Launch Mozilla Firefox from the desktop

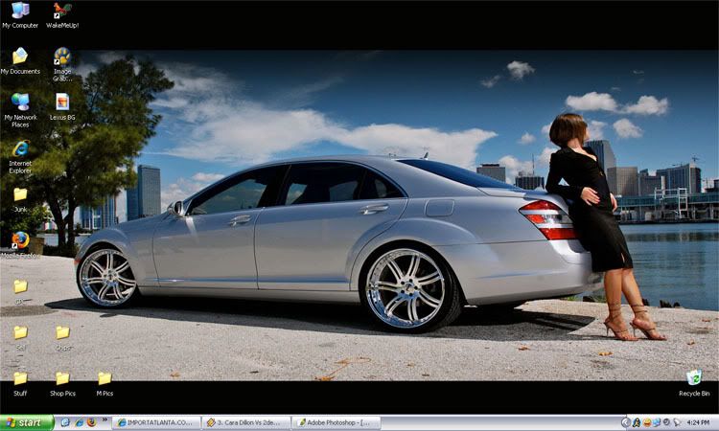(20, 239)
